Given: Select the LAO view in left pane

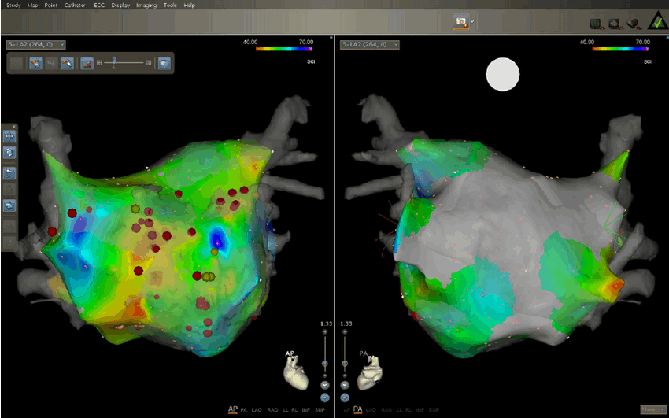Looking at the screenshot, I should click(x=255, y=409).
